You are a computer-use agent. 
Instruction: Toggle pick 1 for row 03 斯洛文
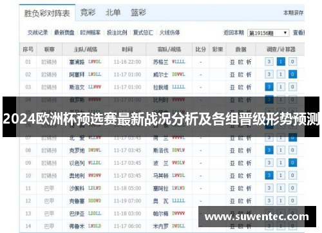click(281, 87)
